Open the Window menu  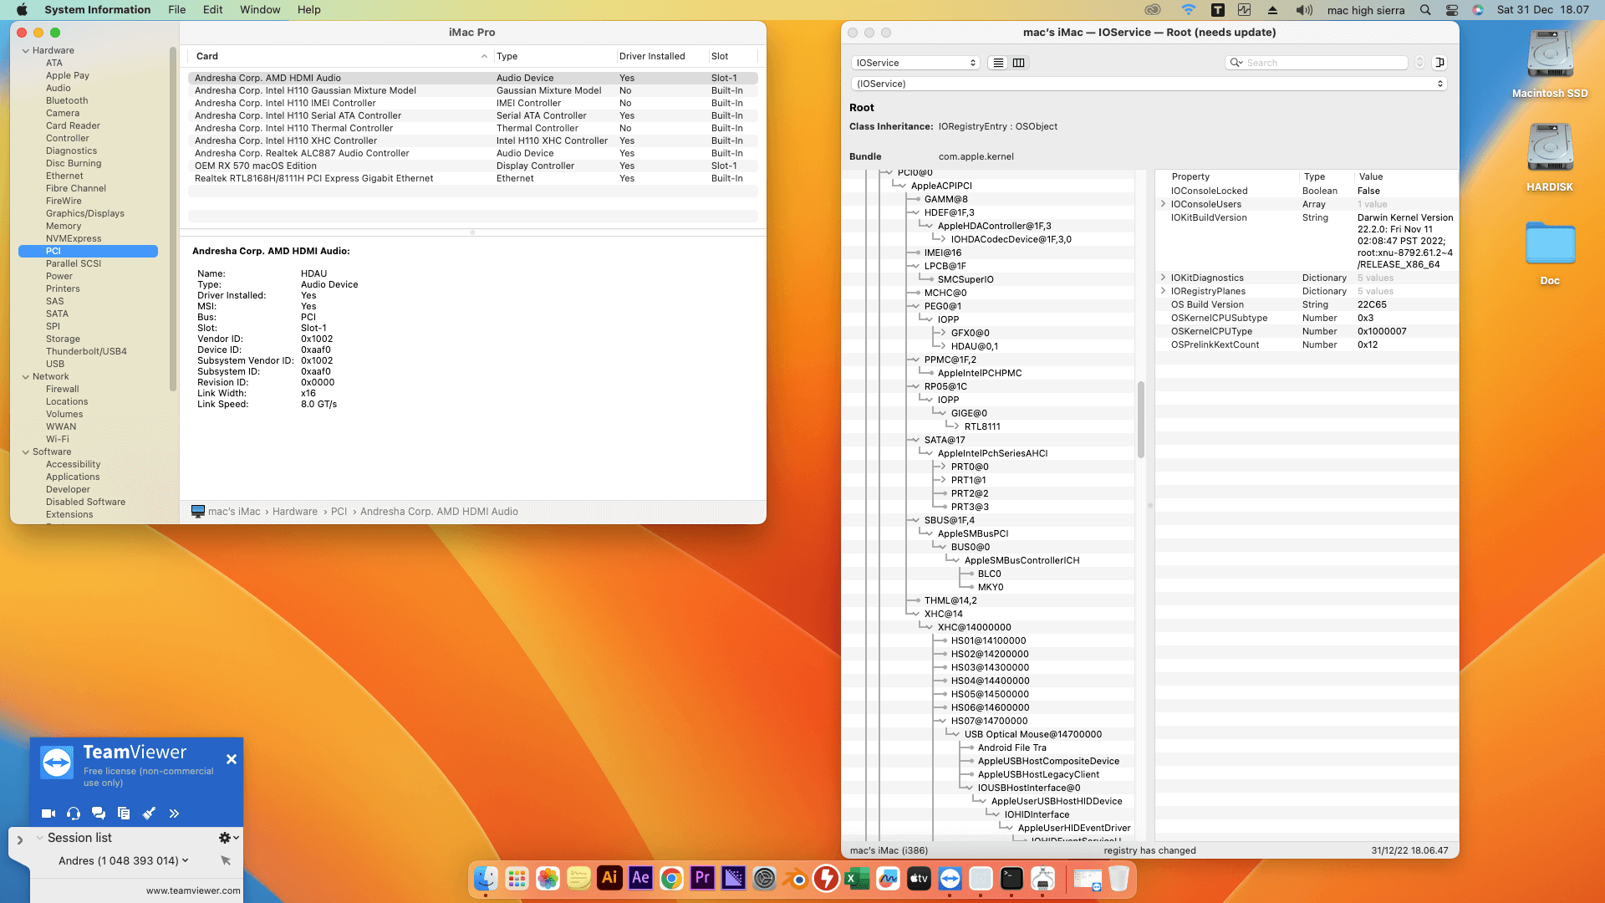pyautogui.click(x=260, y=10)
